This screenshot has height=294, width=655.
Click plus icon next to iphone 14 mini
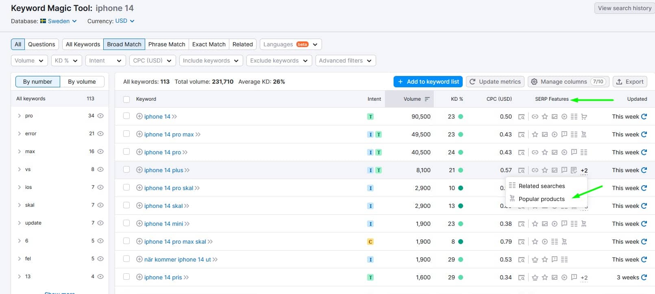pos(139,224)
